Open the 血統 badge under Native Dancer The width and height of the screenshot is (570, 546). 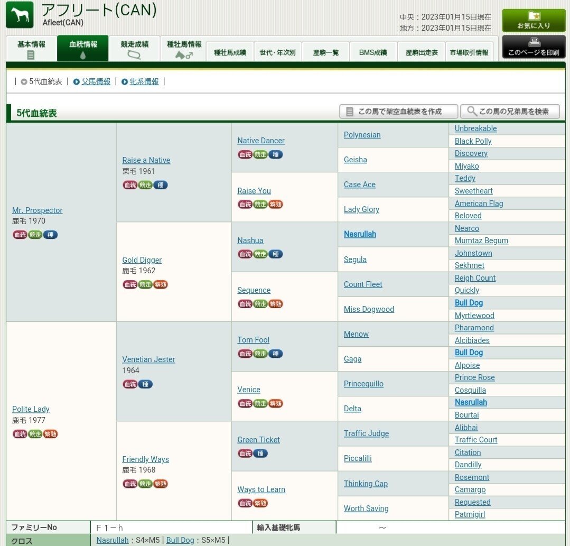coord(245,154)
